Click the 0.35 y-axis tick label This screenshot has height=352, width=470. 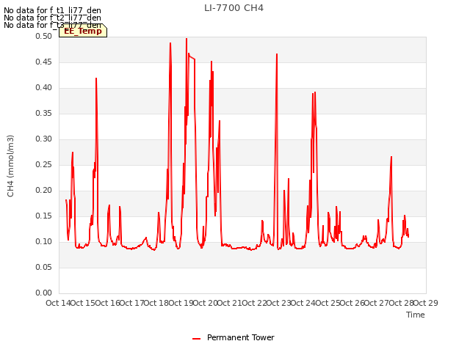pyautogui.click(x=43, y=113)
